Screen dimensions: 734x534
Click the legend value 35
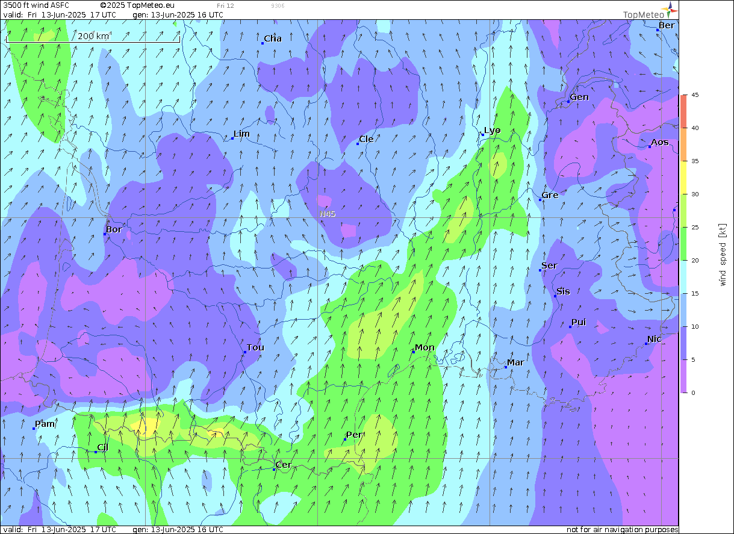pyautogui.click(x=695, y=161)
